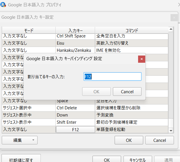The width and height of the screenshot is (180, 162).
Task: Select the 単語登録を起動 command cell
Action: coord(131,129)
